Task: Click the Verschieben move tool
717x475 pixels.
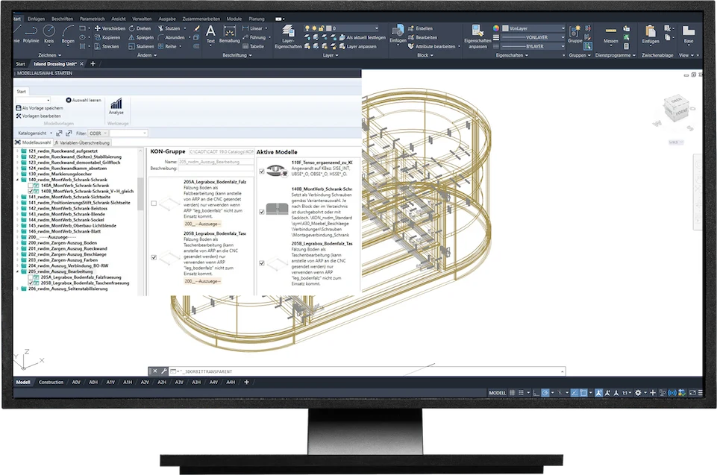Action: pos(110,28)
